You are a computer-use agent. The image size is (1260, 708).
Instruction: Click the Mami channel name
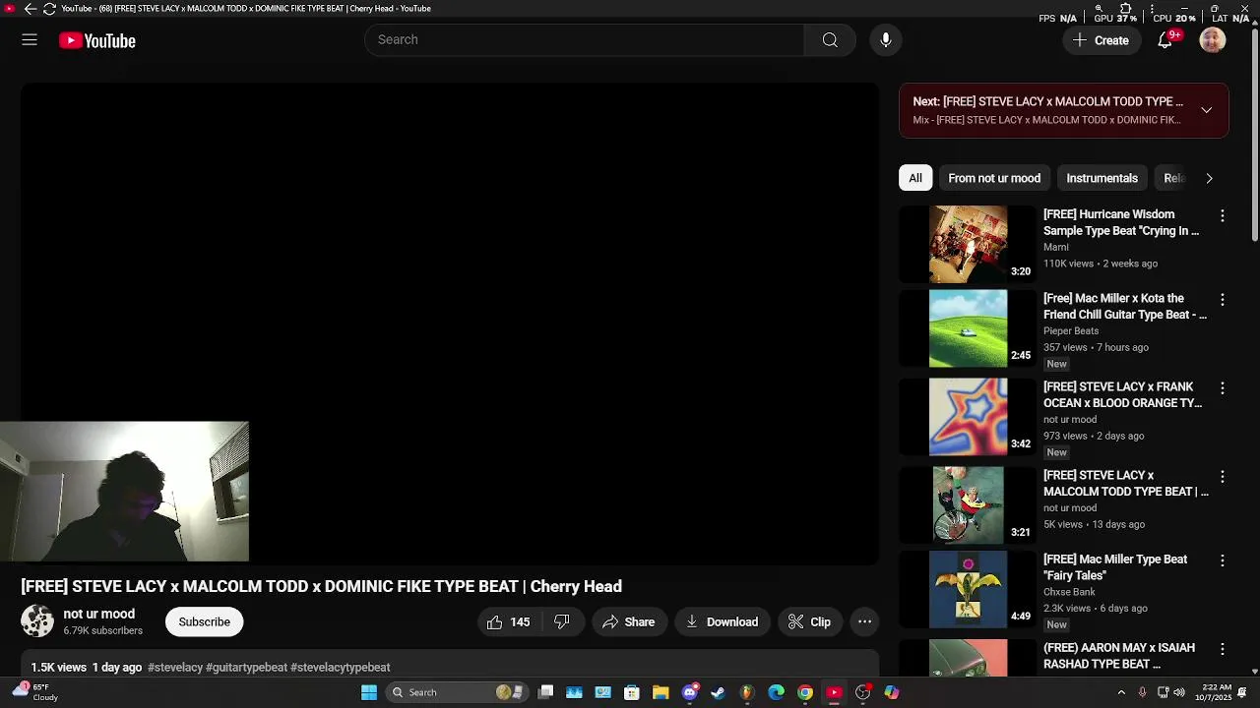1056,248
